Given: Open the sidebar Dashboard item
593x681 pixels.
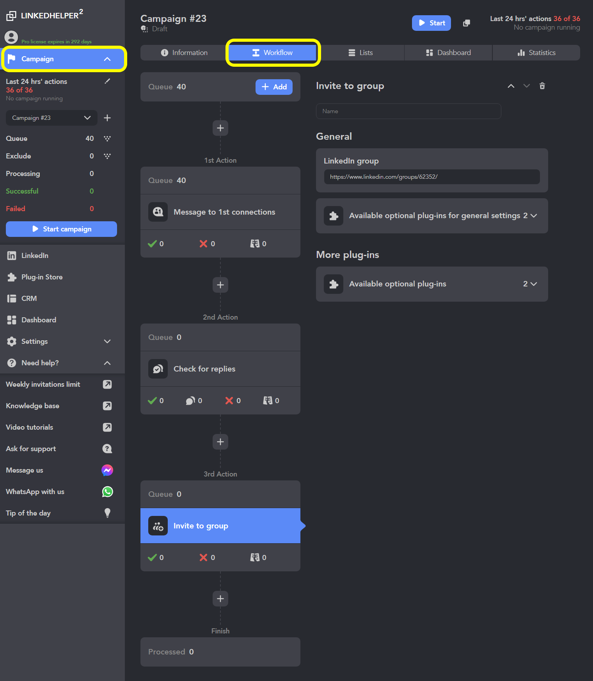Looking at the screenshot, I should (62, 320).
